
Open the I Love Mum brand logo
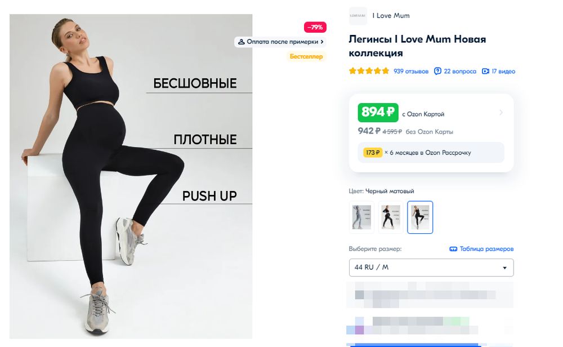pyautogui.click(x=358, y=16)
